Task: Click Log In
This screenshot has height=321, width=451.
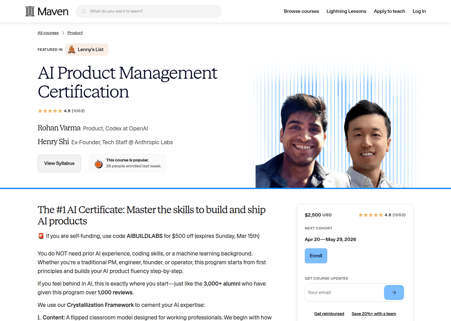Action: (419, 11)
